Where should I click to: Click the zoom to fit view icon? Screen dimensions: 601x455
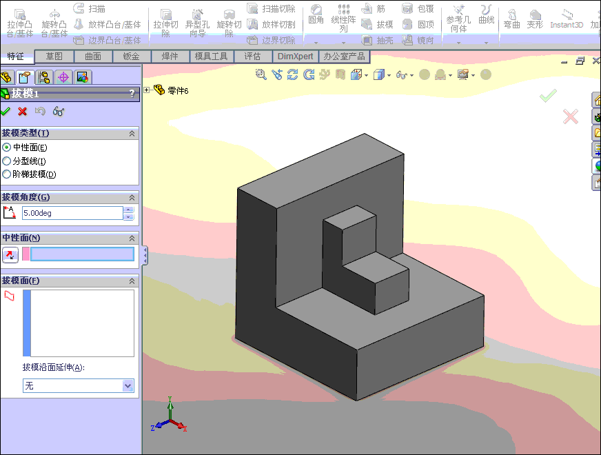tap(261, 74)
